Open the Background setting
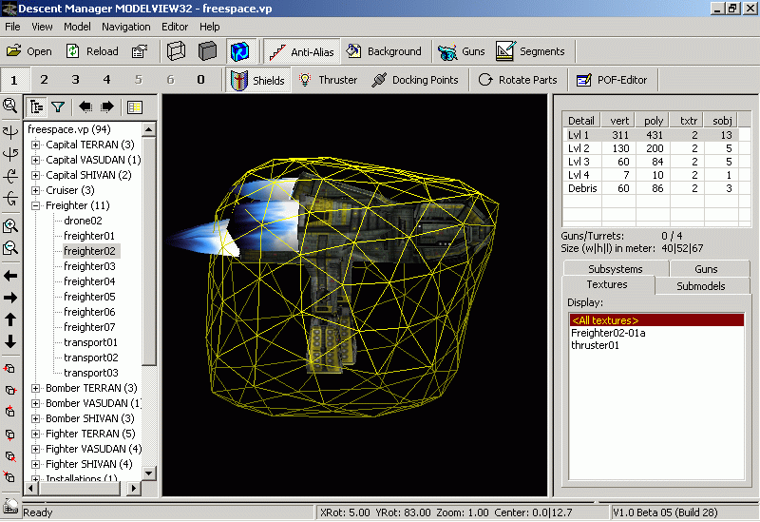The height and width of the screenshot is (522, 760). tap(384, 51)
